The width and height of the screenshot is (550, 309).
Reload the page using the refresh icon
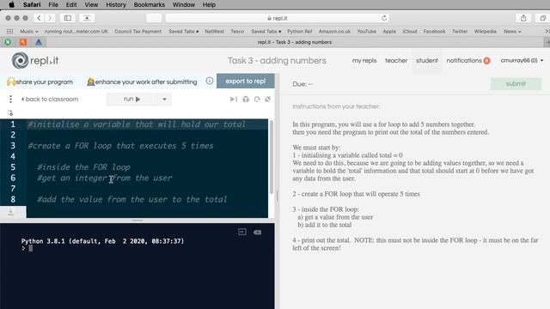pos(384,18)
